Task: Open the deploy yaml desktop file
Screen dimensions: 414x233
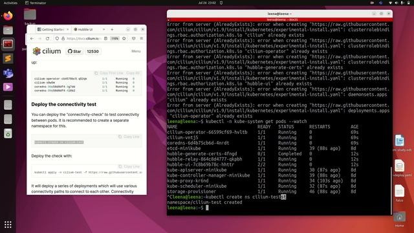Action: coord(400,168)
